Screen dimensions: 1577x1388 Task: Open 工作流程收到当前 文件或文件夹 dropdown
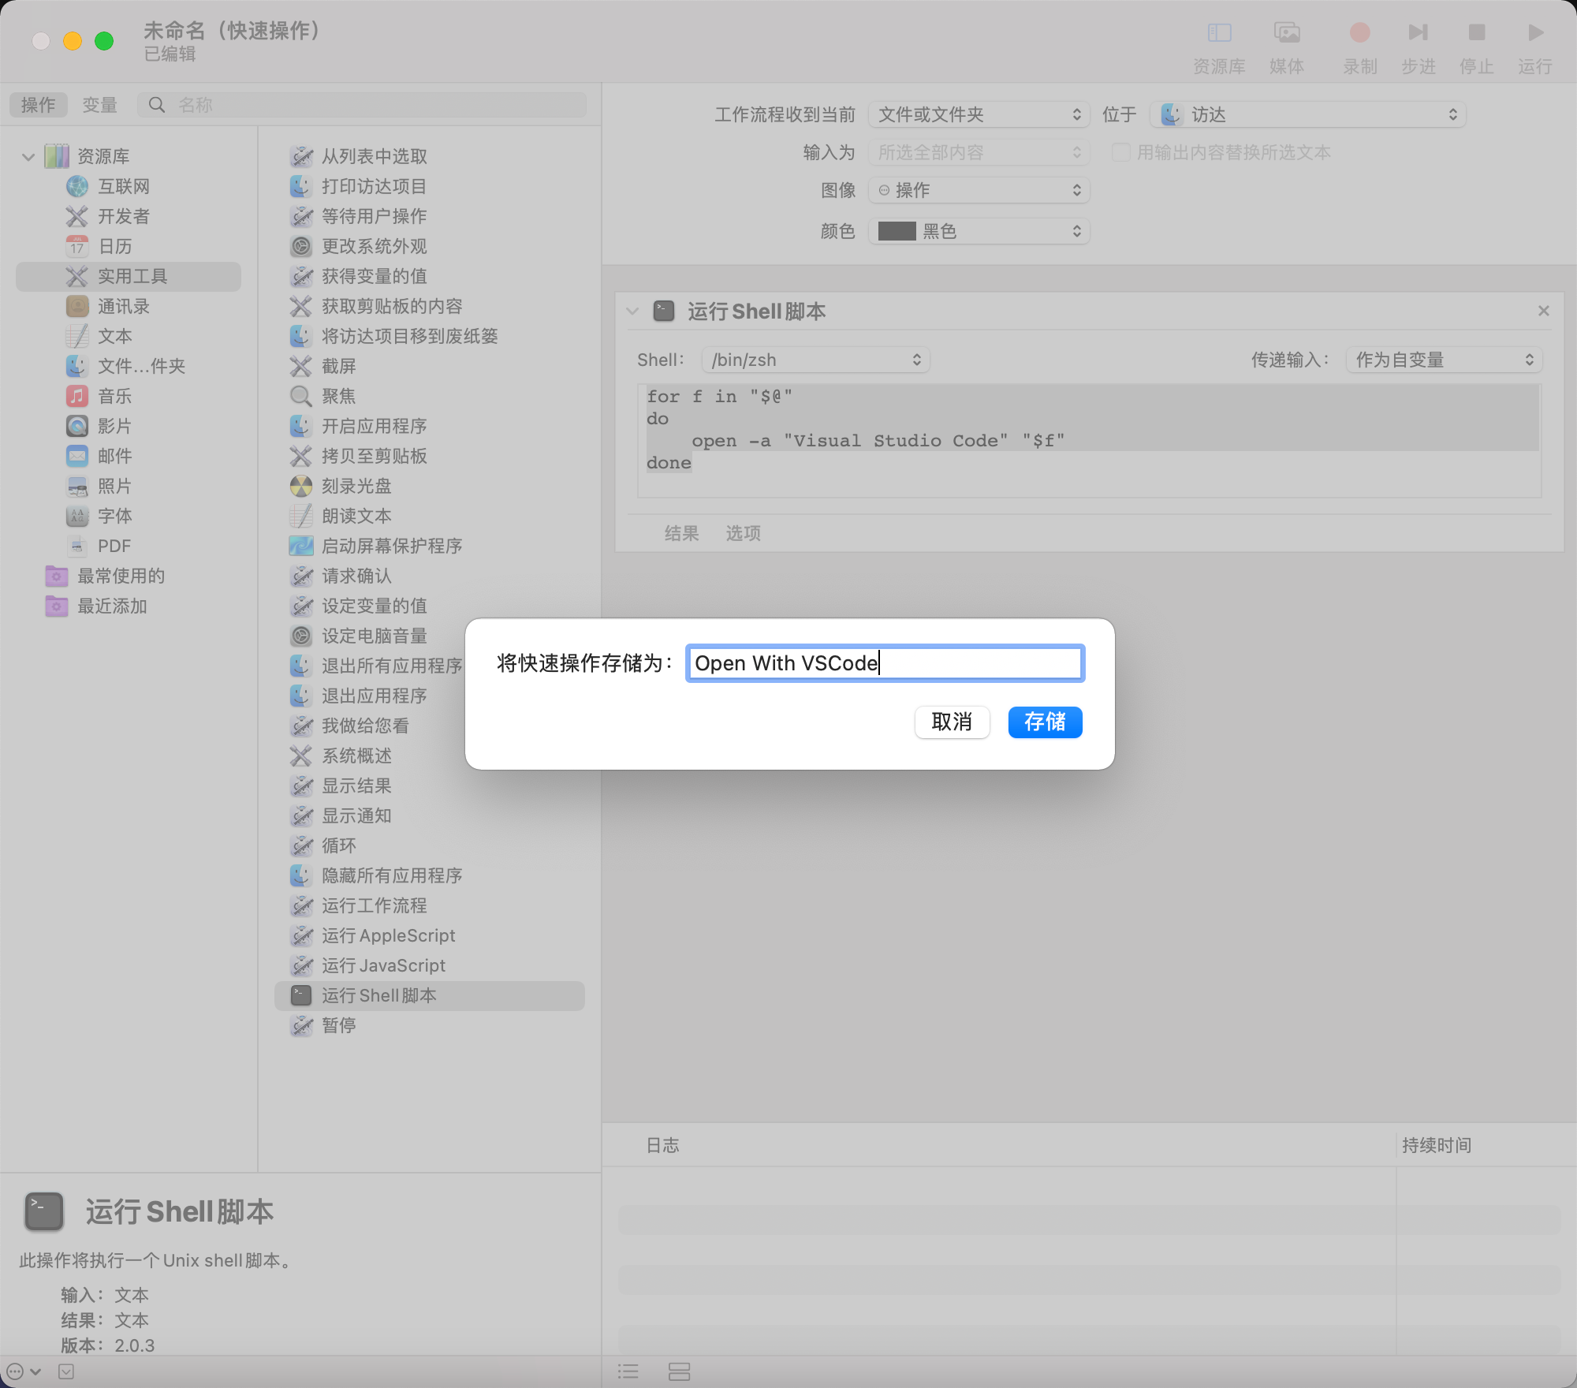click(979, 115)
